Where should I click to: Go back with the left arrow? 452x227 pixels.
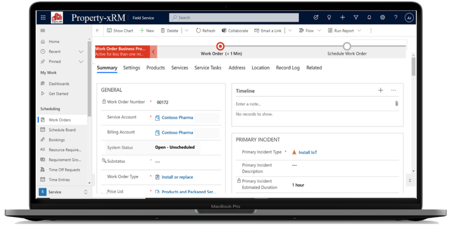click(x=98, y=30)
